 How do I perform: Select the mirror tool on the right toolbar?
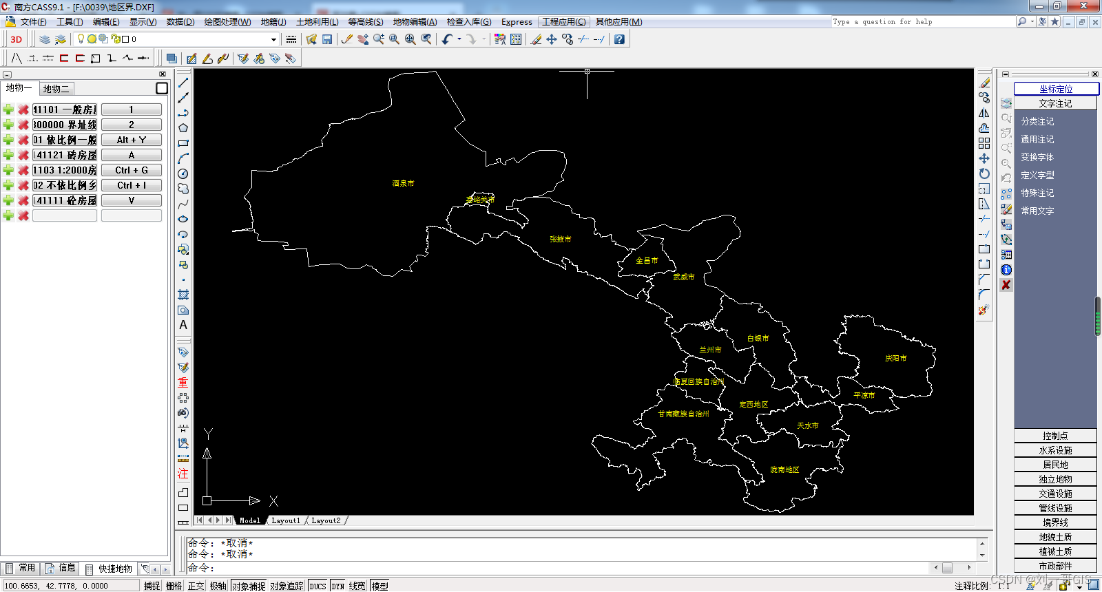(984, 113)
